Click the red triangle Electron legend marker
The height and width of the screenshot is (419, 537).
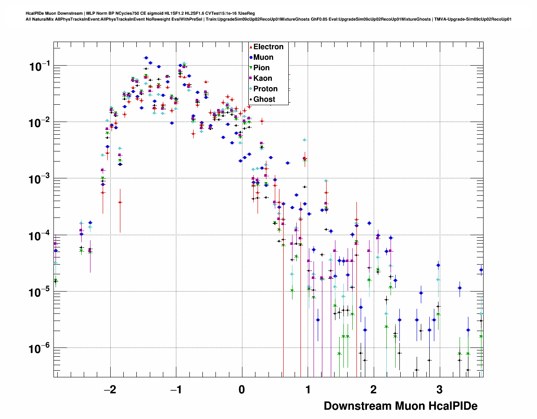click(251, 47)
